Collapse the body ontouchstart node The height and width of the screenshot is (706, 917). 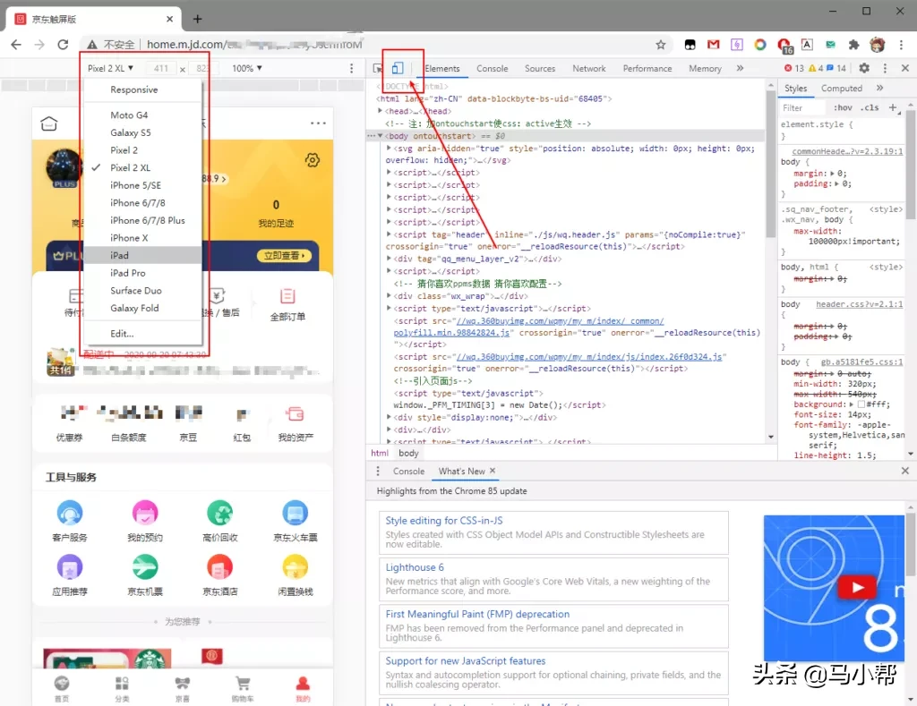click(x=380, y=136)
